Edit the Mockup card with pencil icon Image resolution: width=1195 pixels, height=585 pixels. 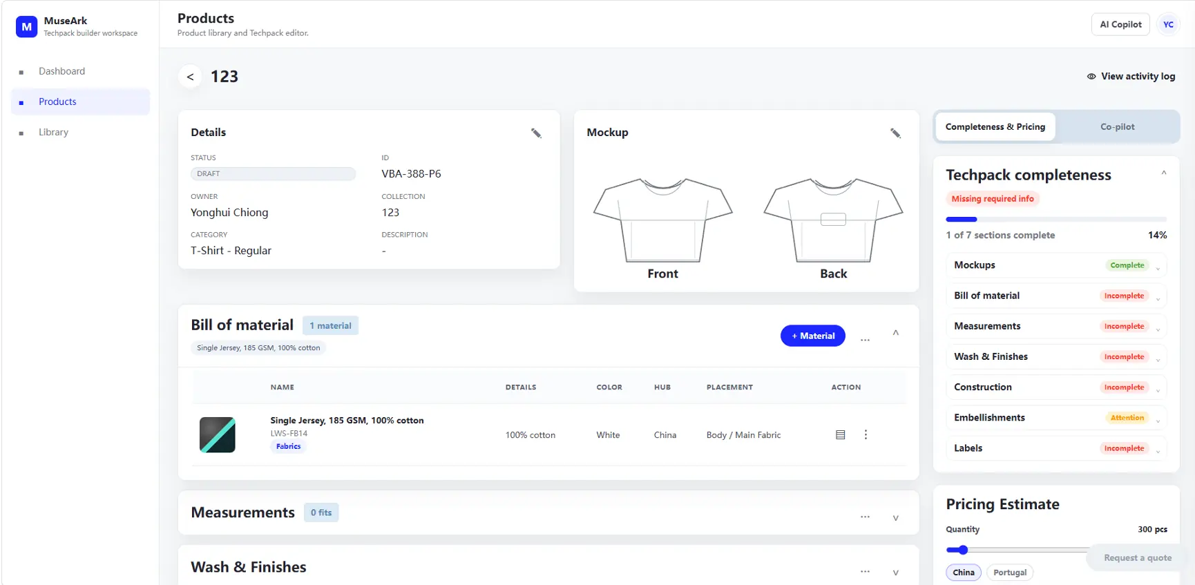(x=895, y=133)
